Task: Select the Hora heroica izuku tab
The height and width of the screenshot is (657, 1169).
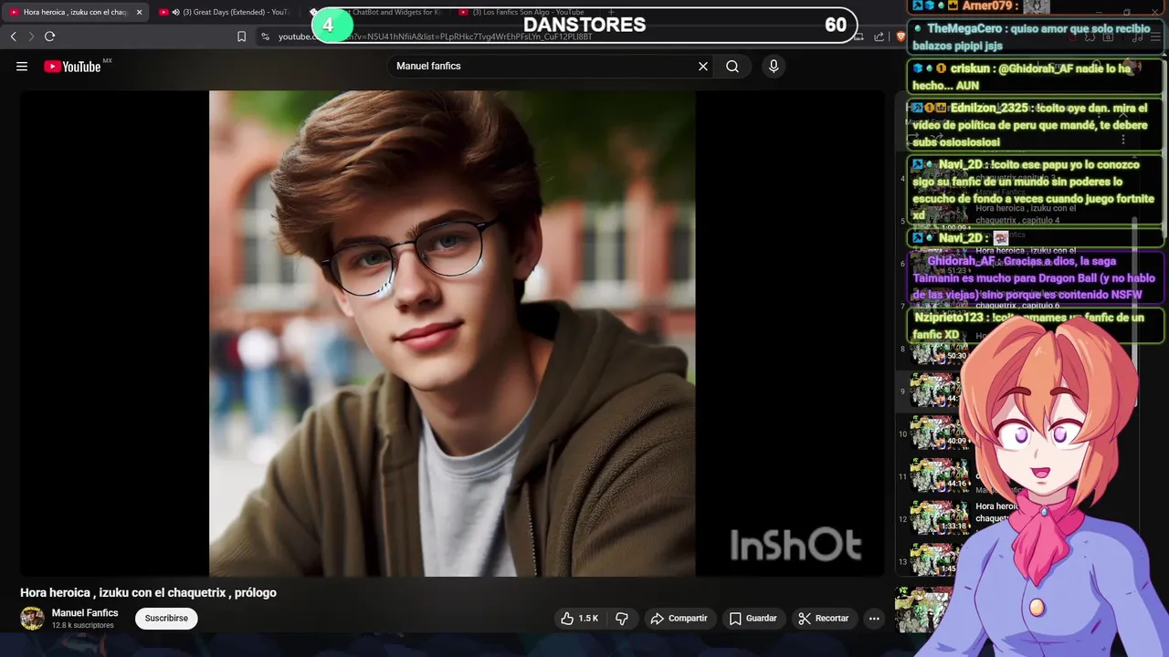Action: (75, 12)
